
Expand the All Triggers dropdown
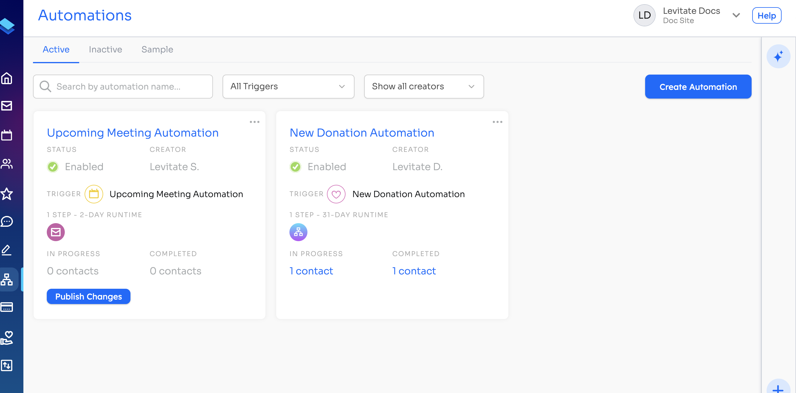click(288, 87)
